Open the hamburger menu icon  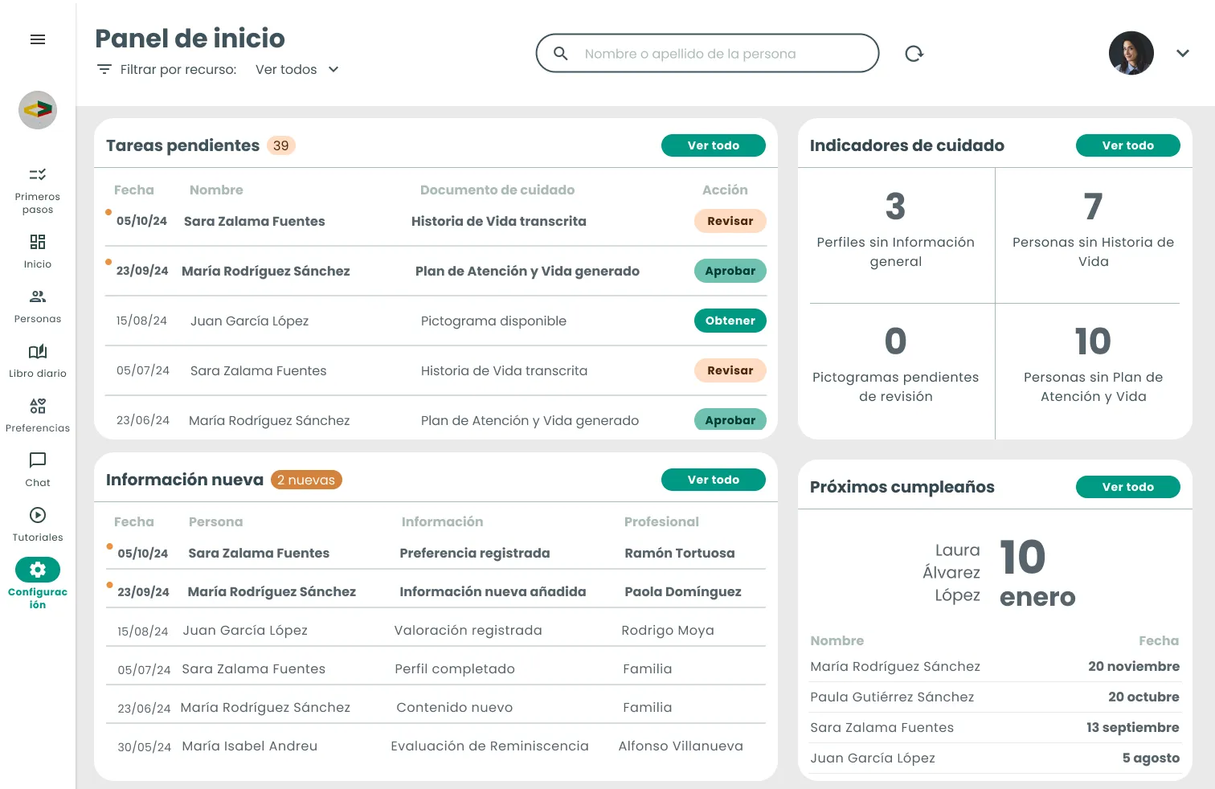pos(38,39)
